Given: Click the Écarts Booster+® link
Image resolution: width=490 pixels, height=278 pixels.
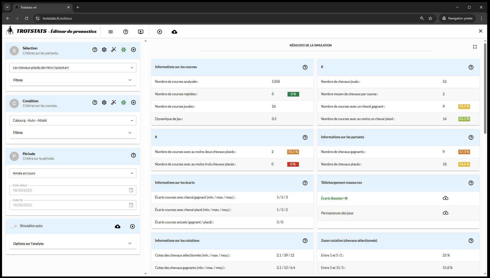Looking at the screenshot, I should tap(334, 199).
